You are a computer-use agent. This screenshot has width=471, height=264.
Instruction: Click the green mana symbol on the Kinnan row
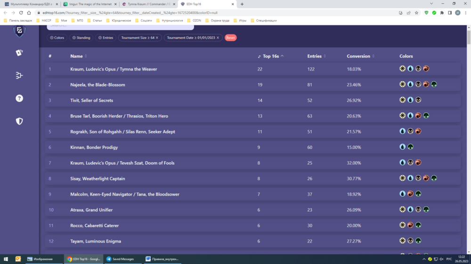[x=410, y=147]
